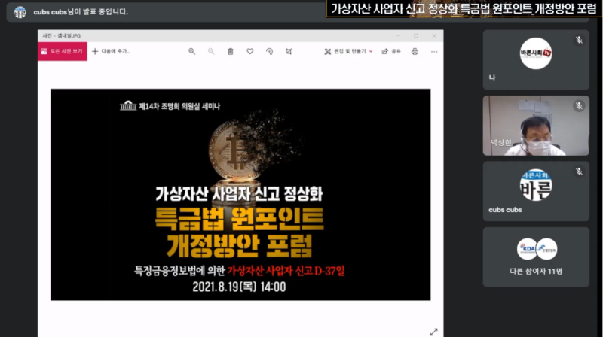Print the photo

(x=415, y=51)
